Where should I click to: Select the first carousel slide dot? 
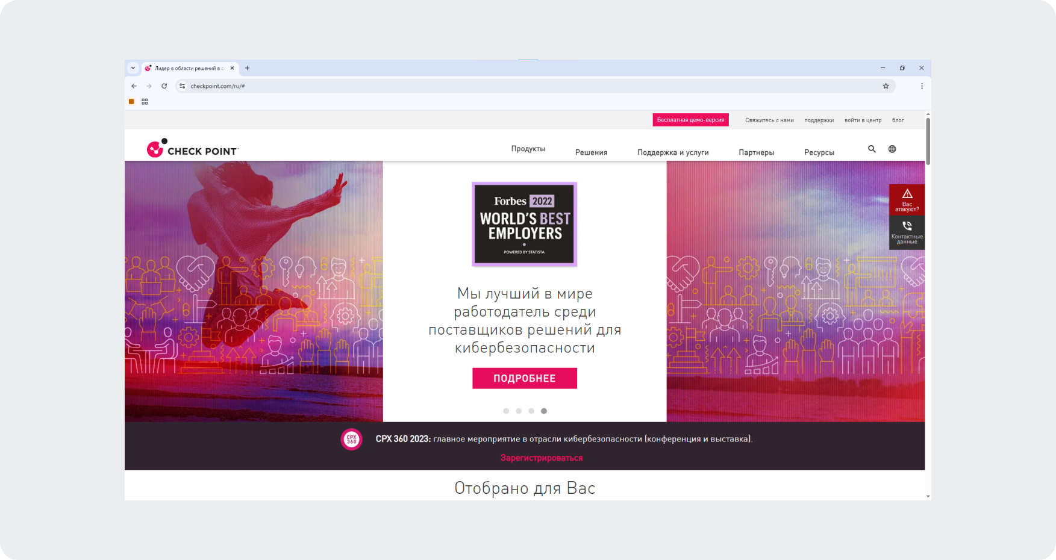tap(506, 411)
